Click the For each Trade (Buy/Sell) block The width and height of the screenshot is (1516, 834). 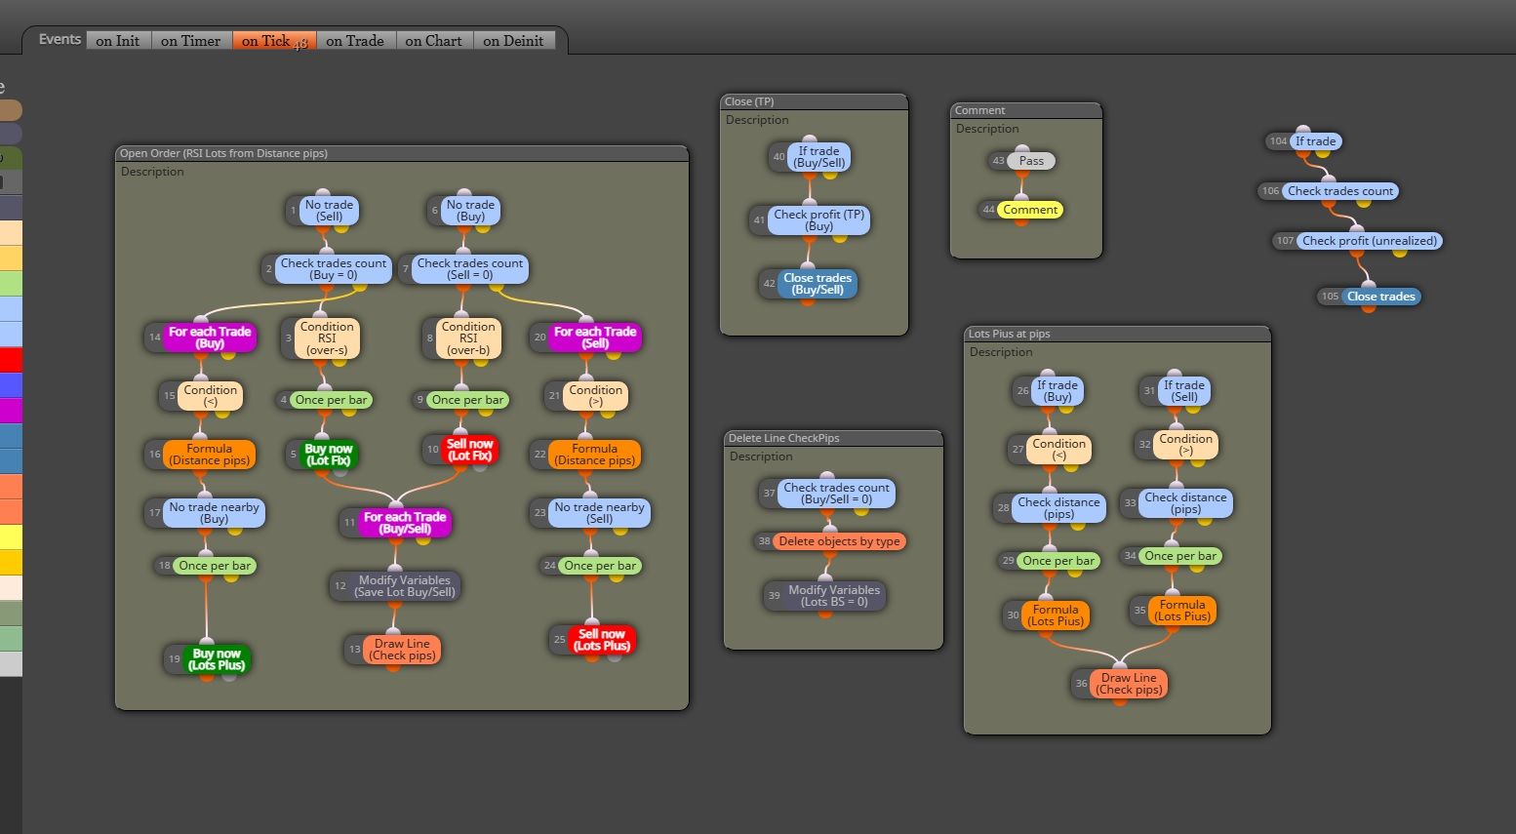pyautogui.click(x=404, y=523)
